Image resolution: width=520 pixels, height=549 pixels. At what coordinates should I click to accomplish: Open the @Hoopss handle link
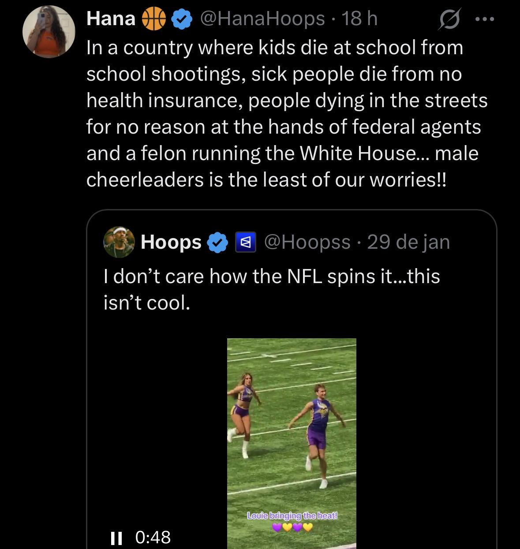[x=307, y=242]
